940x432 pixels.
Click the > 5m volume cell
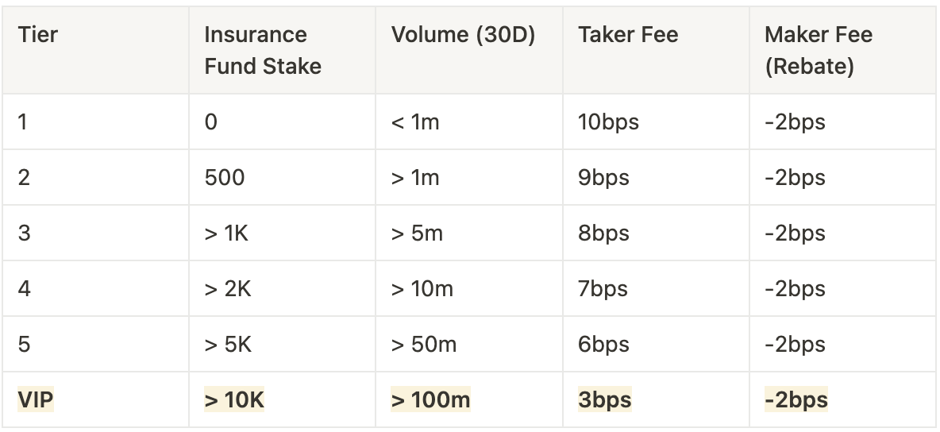pos(417,233)
